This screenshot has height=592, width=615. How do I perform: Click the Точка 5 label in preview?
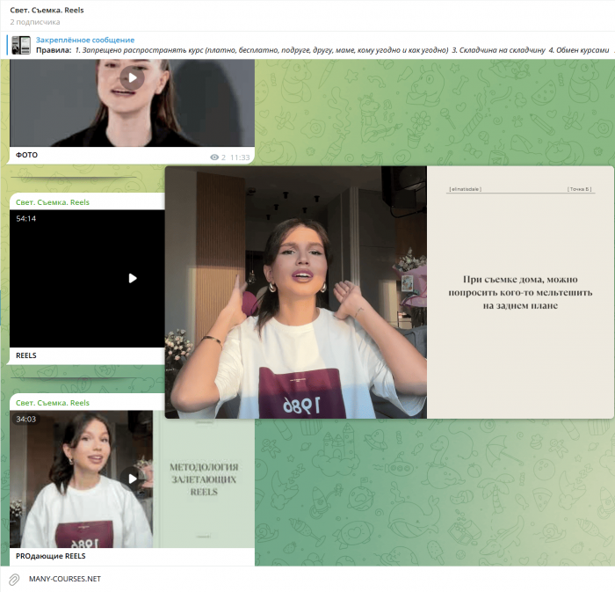(580, 189)
